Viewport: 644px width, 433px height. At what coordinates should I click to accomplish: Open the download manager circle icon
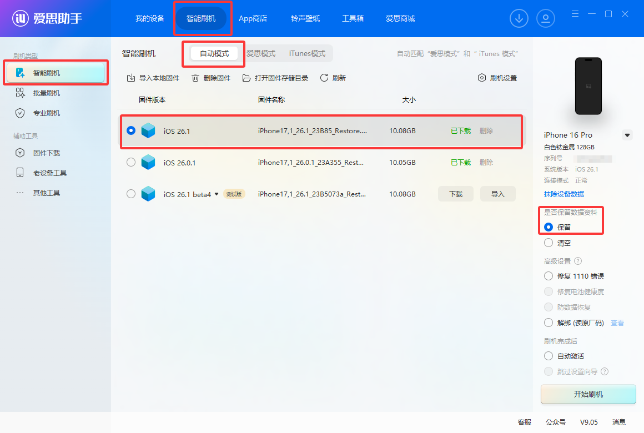click(519, 18)
